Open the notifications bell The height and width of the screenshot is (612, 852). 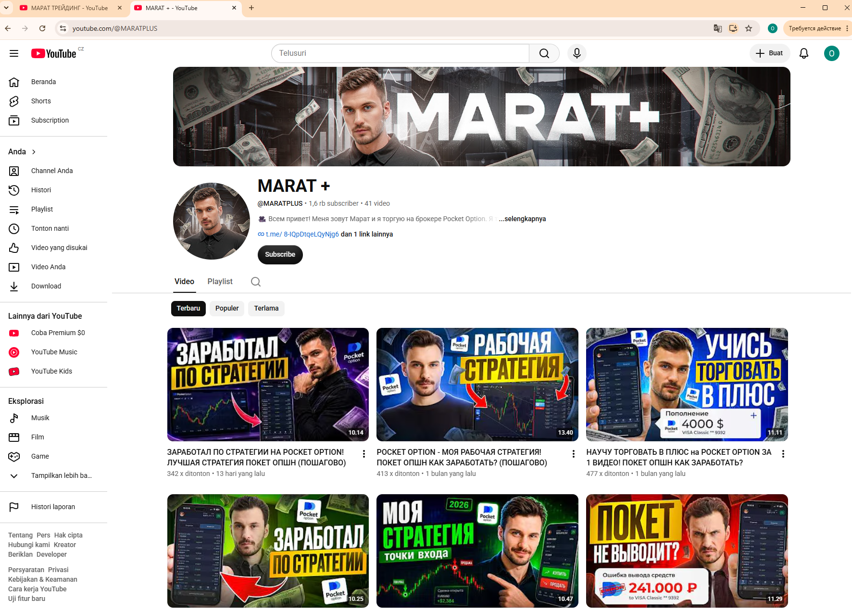click(x=804, y=53)
